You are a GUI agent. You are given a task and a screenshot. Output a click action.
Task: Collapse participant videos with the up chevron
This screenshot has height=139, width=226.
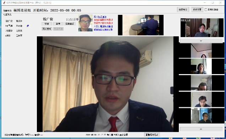[x=201, y=129]
